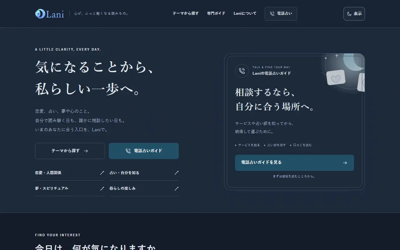The height and width of the screenshot is (250, 400).
Task: Open Laniについて navigation item
Action: [245, 13]
